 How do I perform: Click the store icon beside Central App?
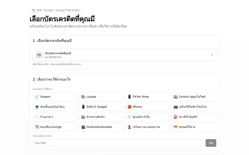click(175, 96)
